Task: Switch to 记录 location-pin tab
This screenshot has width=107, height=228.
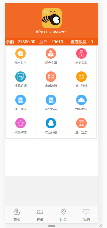Action: pos(63,215)
